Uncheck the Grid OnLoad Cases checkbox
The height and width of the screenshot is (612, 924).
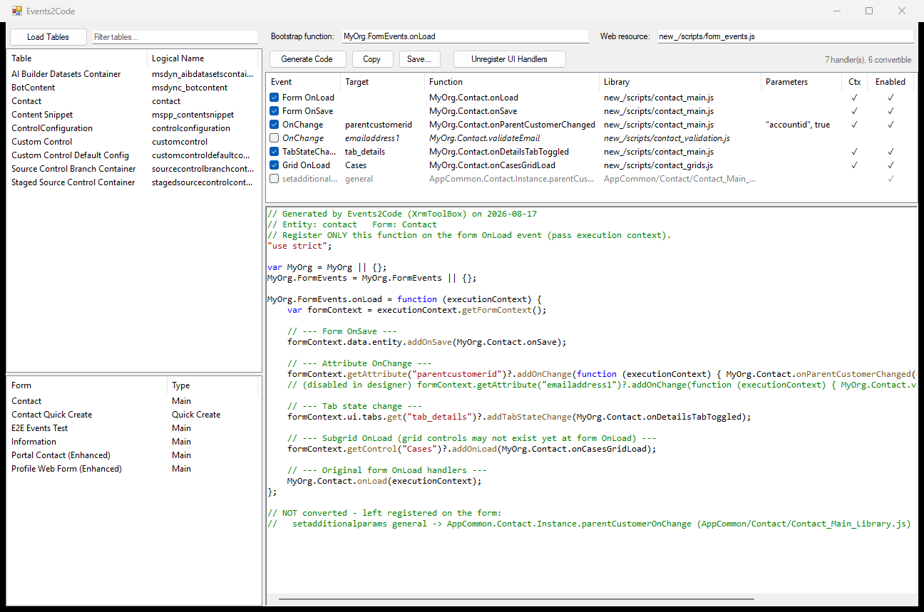coord(274,165)
